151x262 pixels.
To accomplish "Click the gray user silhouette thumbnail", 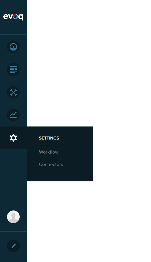I will click(x=13, y=217).
